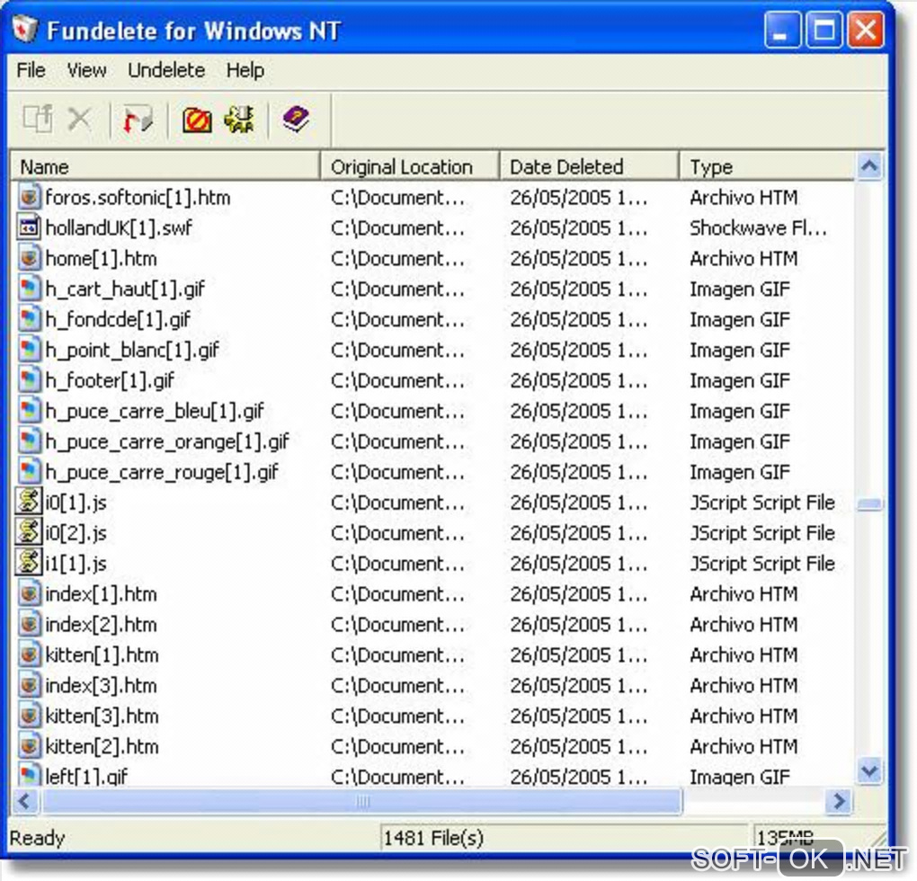
Task: Sort by the Name column header
Action: [x=165, y=166]
